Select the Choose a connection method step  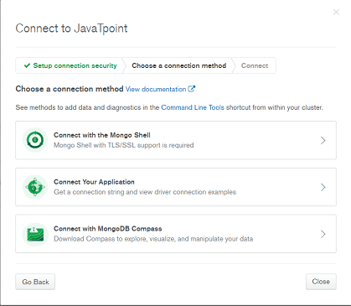tap(179, 65)
